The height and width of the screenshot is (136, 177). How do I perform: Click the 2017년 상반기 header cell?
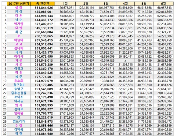point(19,4)
